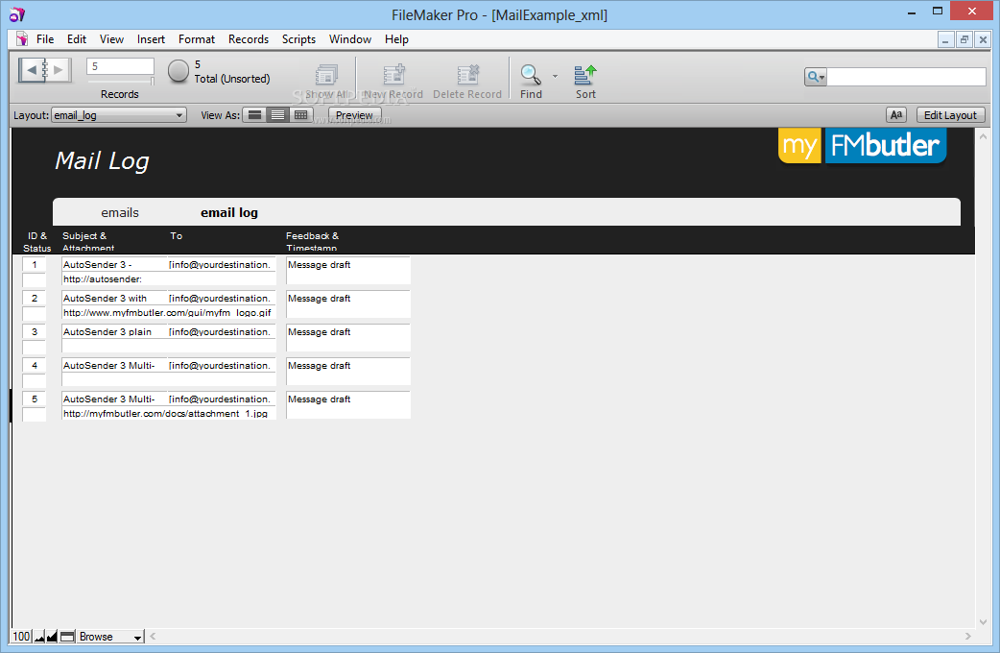
Task: Click the To field of record 4
Action: [x=222, y=366]
